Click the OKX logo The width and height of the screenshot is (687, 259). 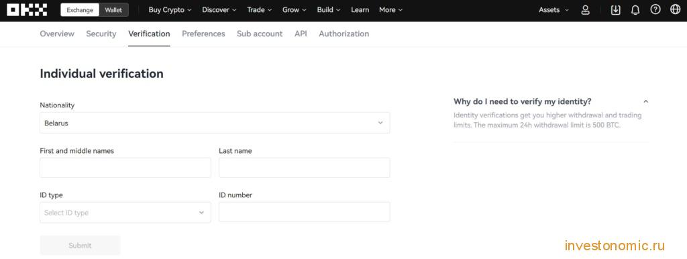point(27,9)
